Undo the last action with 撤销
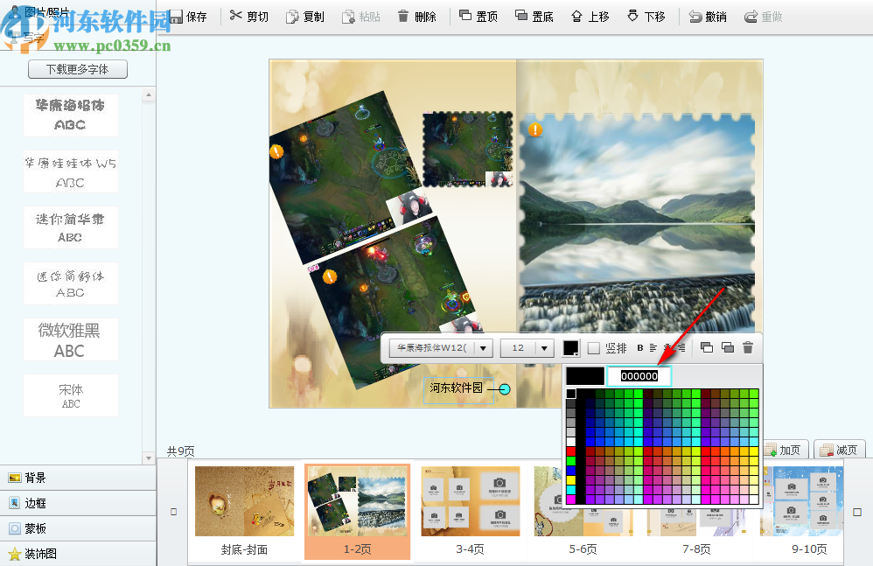This screenshot has width=873, height=566. (x=707, y=16)
